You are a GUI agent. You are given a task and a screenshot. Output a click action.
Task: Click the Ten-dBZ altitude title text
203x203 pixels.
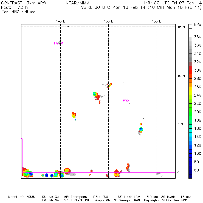18,12
